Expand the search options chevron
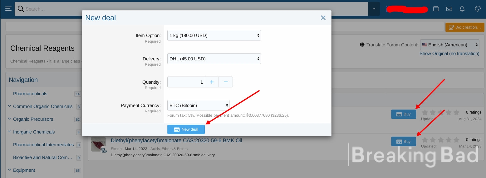The width and height of the screenshot is (486, 178). 374,9
